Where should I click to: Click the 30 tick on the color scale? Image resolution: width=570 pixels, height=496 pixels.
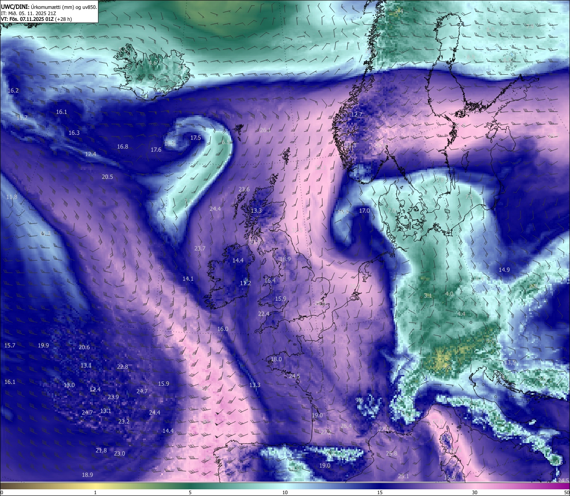click(475, 492)
